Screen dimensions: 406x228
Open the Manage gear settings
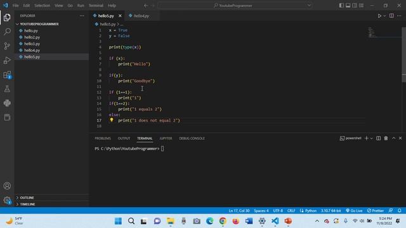[x=7, y=200]
